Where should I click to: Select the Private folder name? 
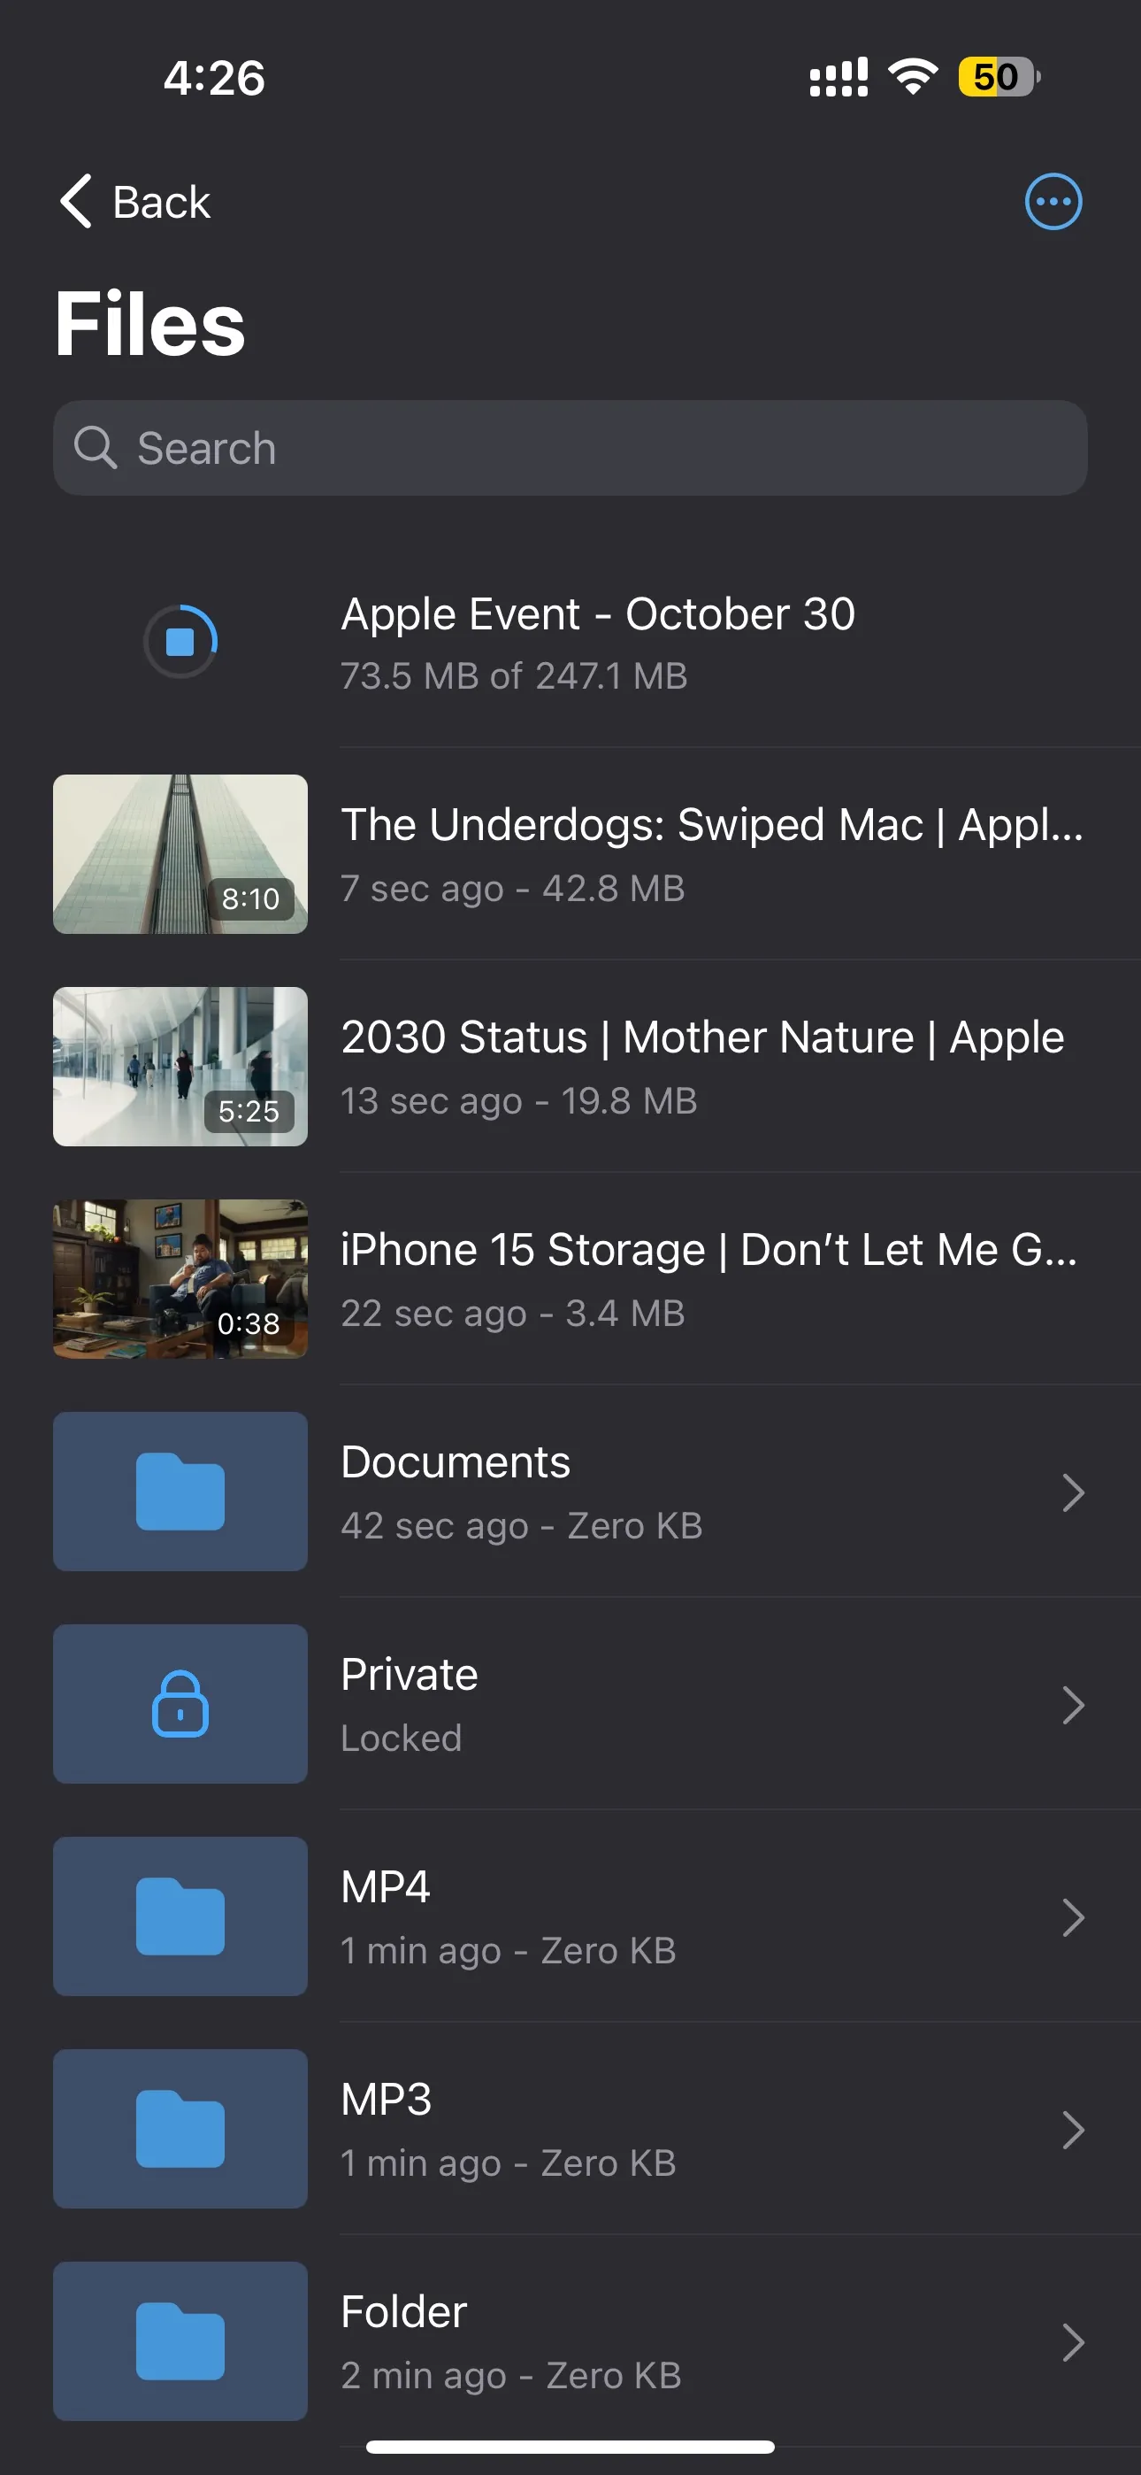tap(410, 1675)
